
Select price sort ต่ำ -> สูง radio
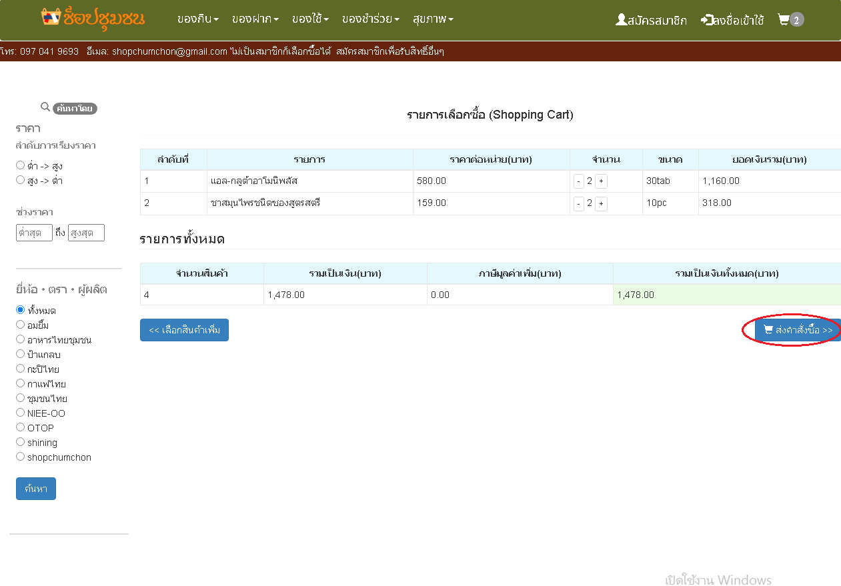tap(20, 165)
